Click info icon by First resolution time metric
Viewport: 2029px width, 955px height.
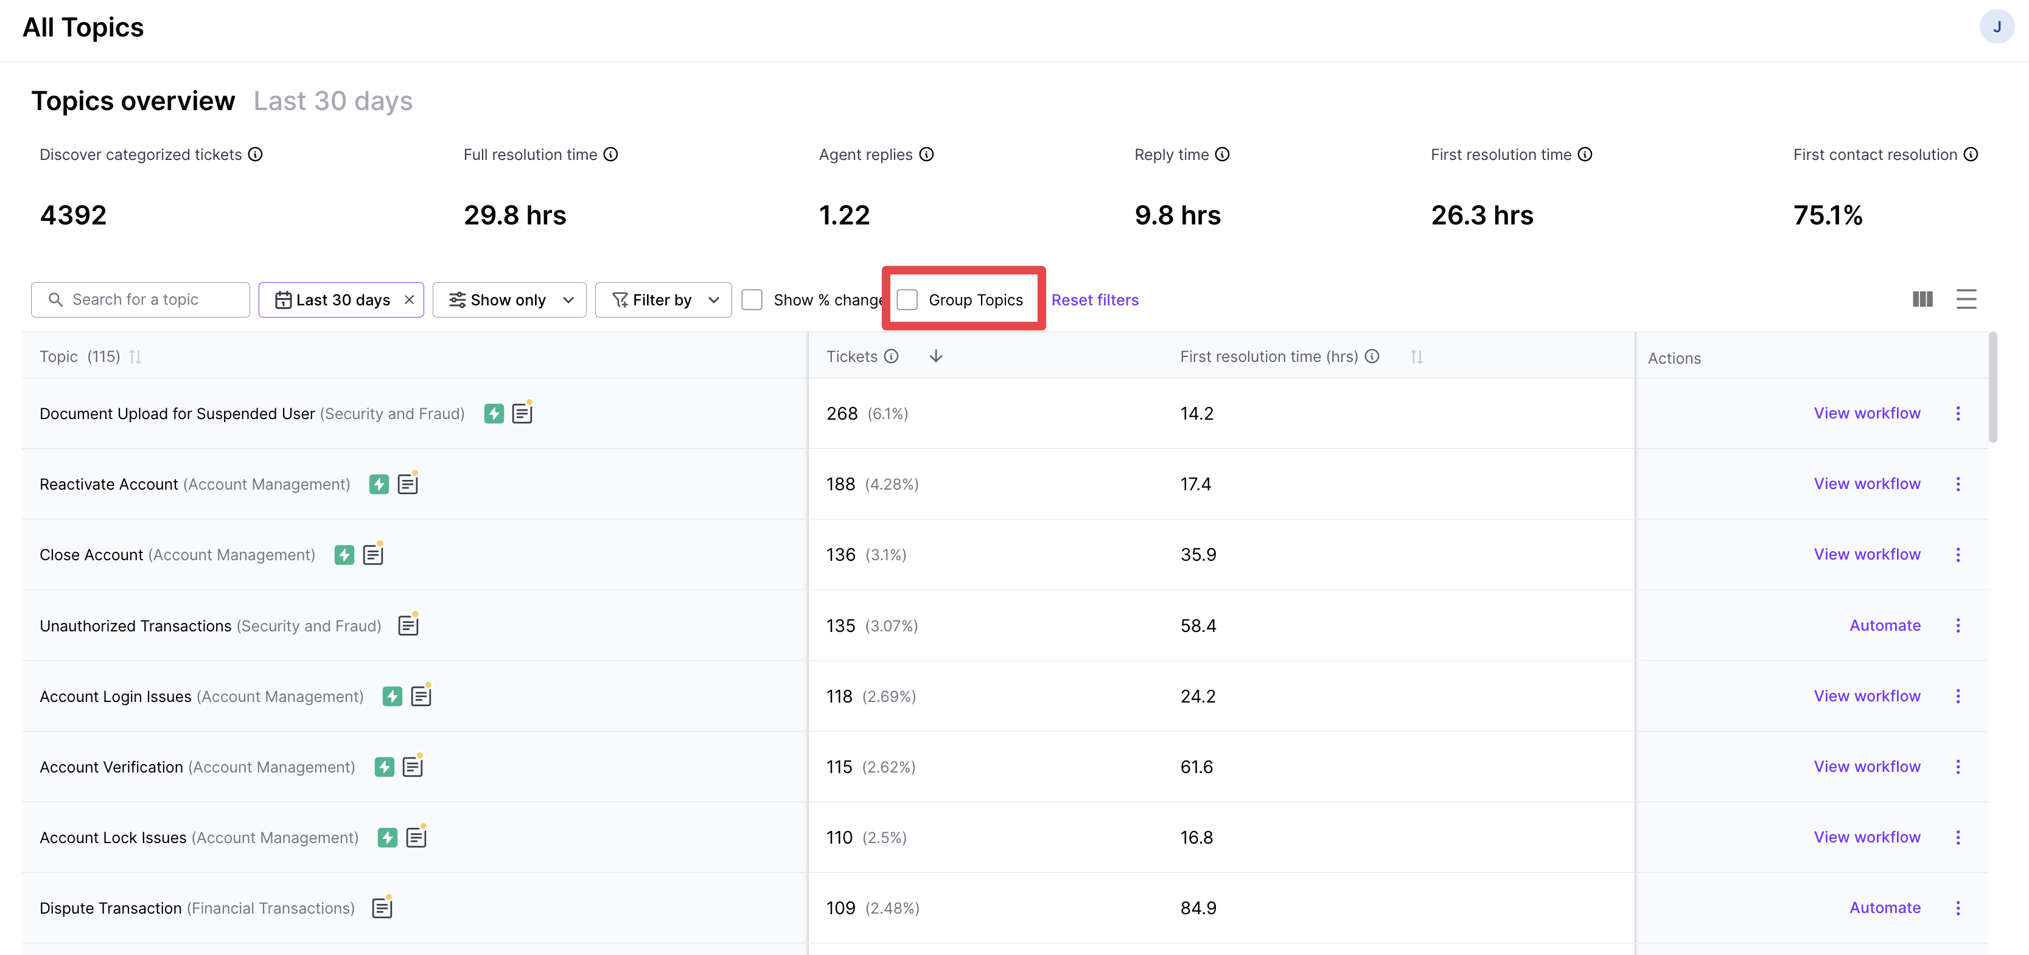click(1585, 155)
